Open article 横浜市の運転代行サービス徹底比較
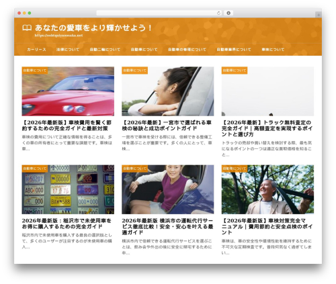Viewport: 336px width, 284px height. 167,227
